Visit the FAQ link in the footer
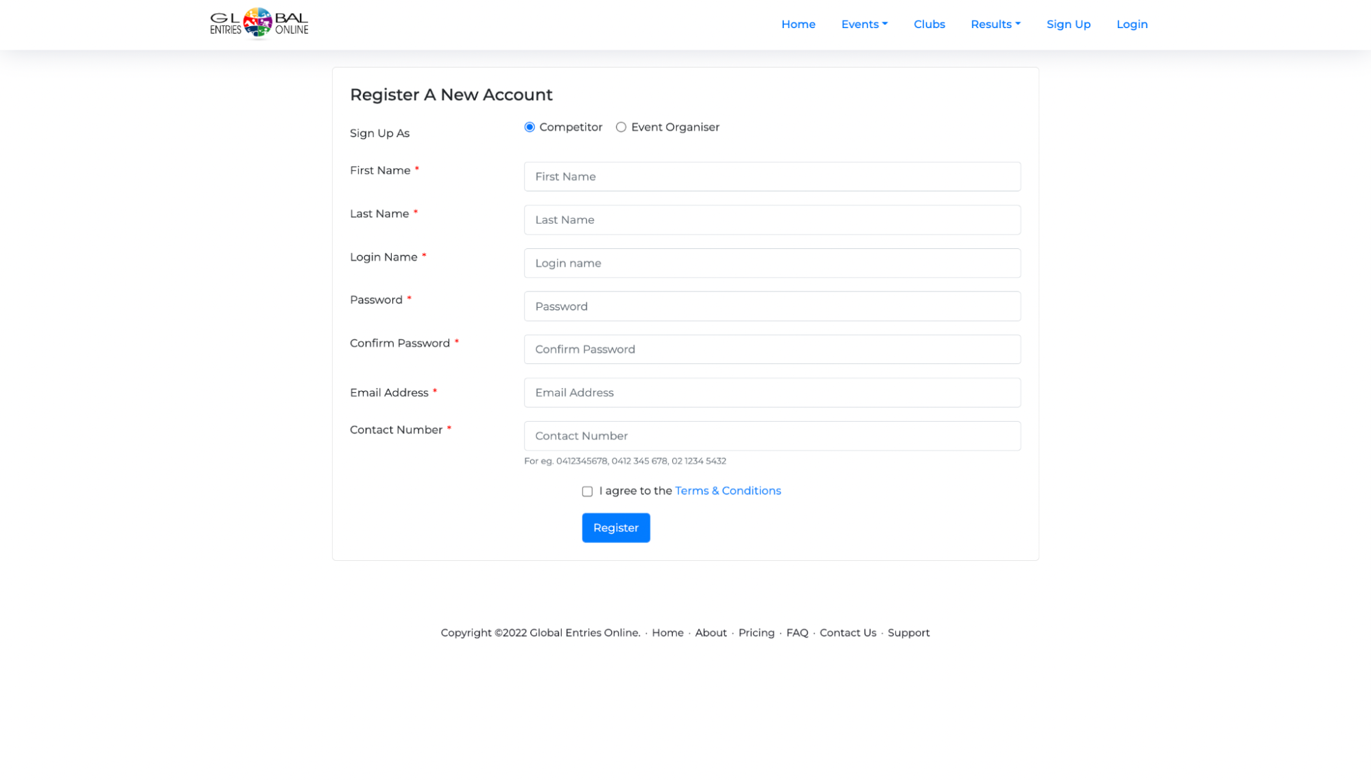Viewport: 1371px width, 781px height. pyautogui.click(x=797, y=633)
